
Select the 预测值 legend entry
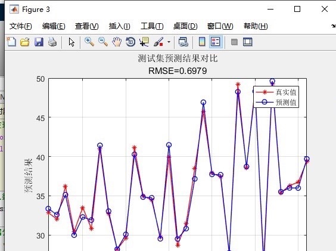pyautogui.click(x=276, y=102)
